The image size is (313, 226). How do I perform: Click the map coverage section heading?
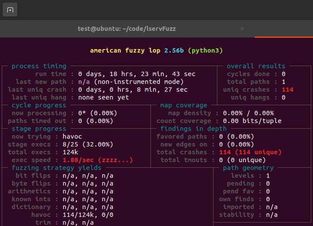(x=183, y=105)
